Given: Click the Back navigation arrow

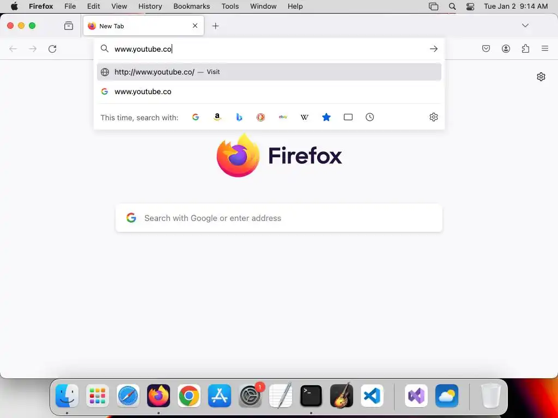Looking at the screenshot, I should (13, 48).
